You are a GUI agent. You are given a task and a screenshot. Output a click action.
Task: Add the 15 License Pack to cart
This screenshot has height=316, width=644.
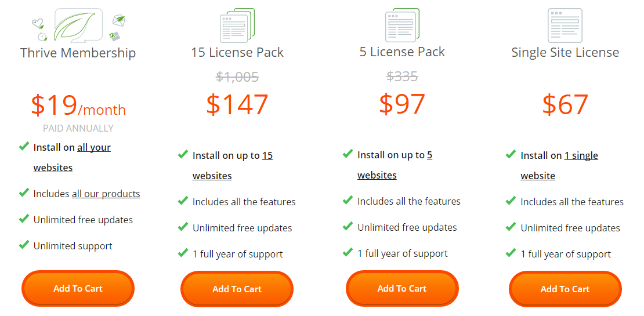click(x=237, y=289)
